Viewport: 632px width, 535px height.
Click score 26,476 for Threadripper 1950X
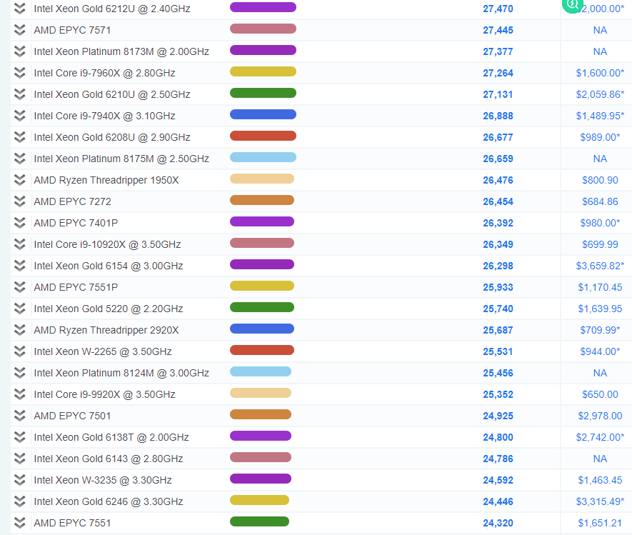tap(498, 180)
